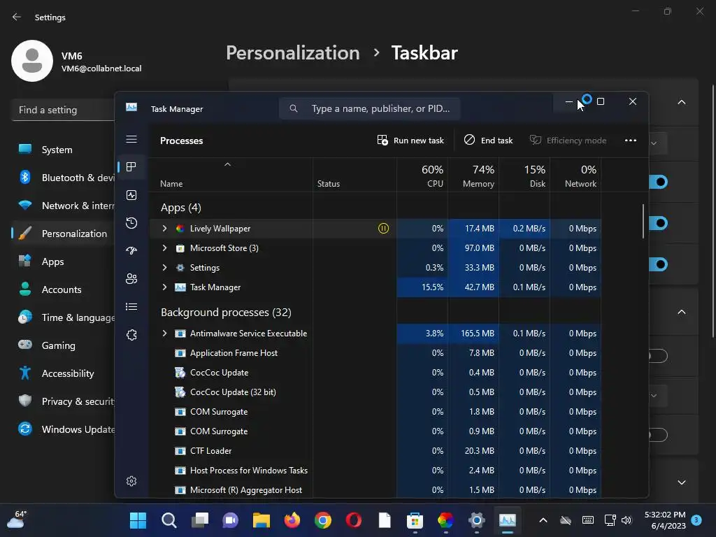Viewport: 716px width, 537px height.
Task: Sort processes by Memory column
Action: click(x=473, y=176)
